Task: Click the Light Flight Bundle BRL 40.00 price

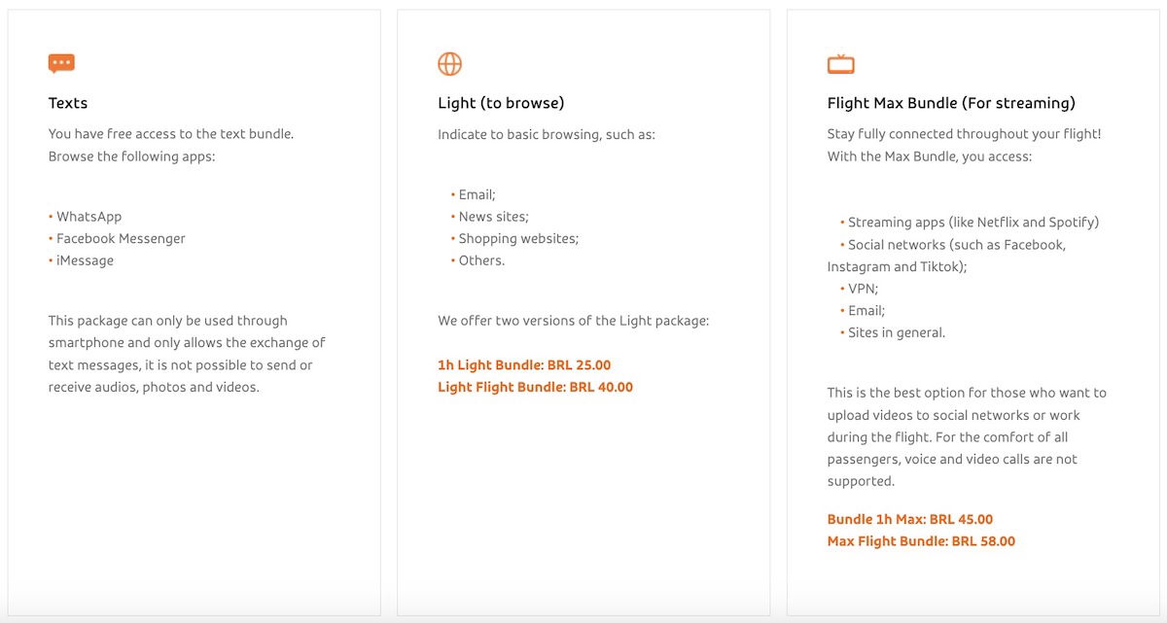Action: [x=535, y=387]
